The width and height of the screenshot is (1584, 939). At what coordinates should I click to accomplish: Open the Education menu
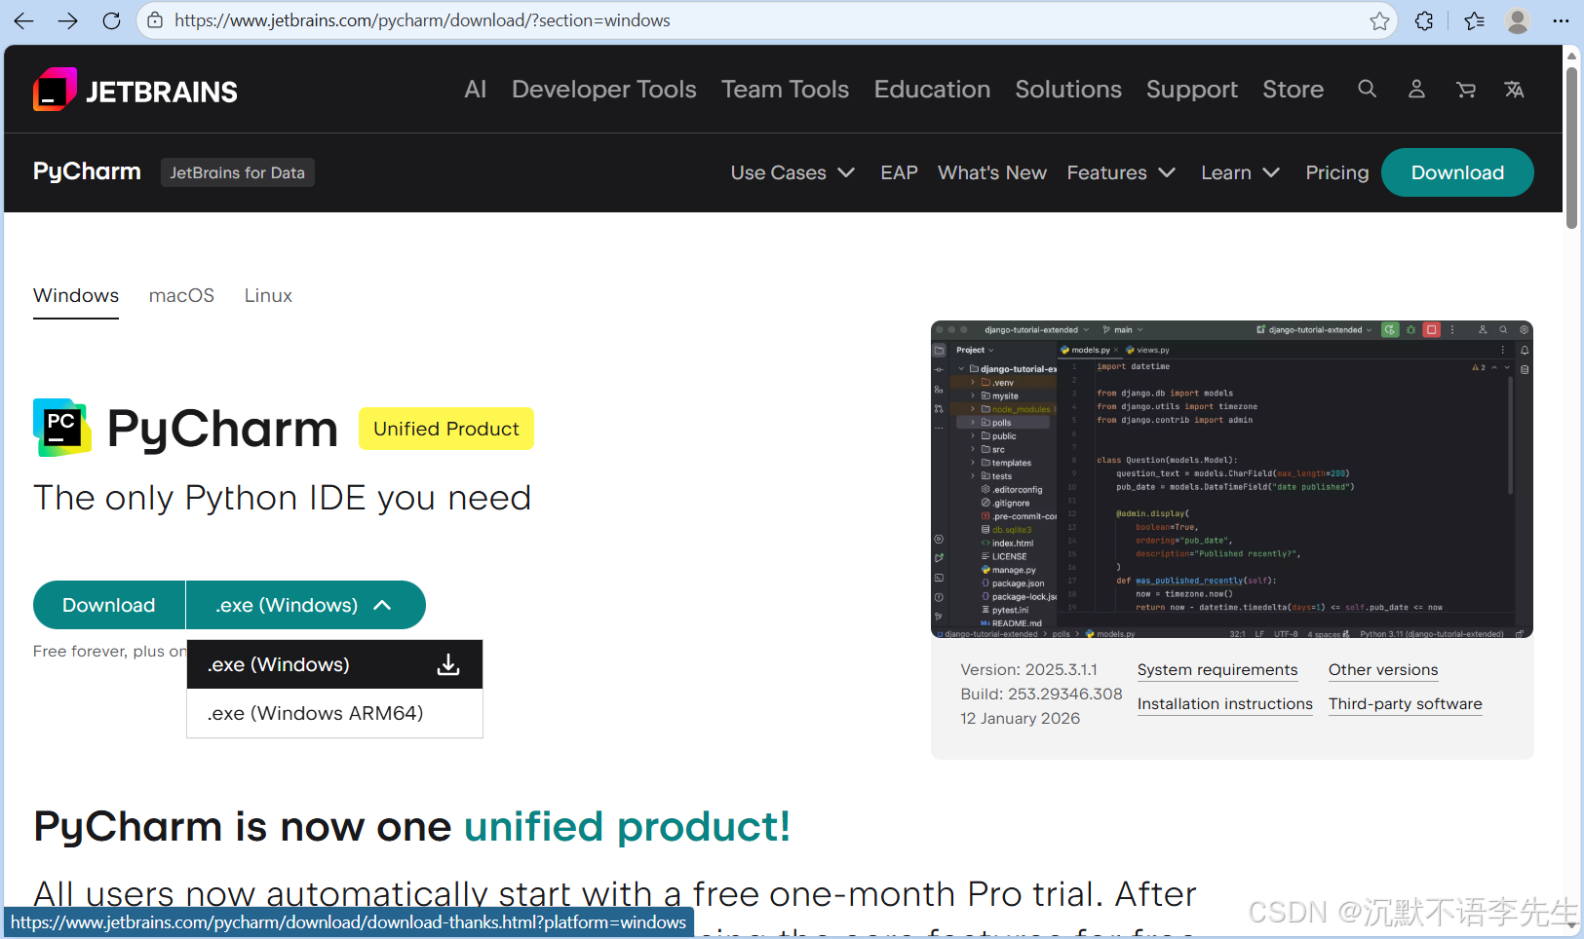click(932, 89)
